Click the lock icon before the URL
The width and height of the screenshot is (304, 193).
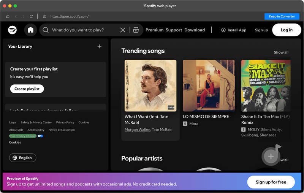(x=44, y=16)
